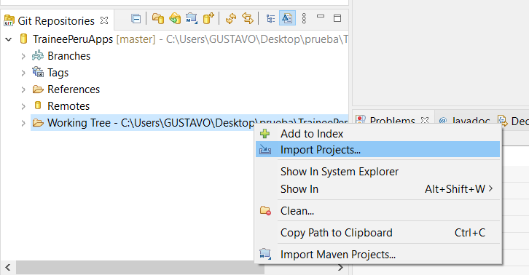Click horizontal scrollbar left arrow
Image resolution: width=529 pixels, height=275 pixels.
8,268
